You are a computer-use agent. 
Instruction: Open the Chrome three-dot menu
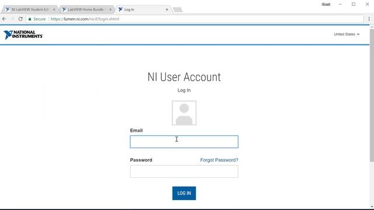tap(369, 19)
